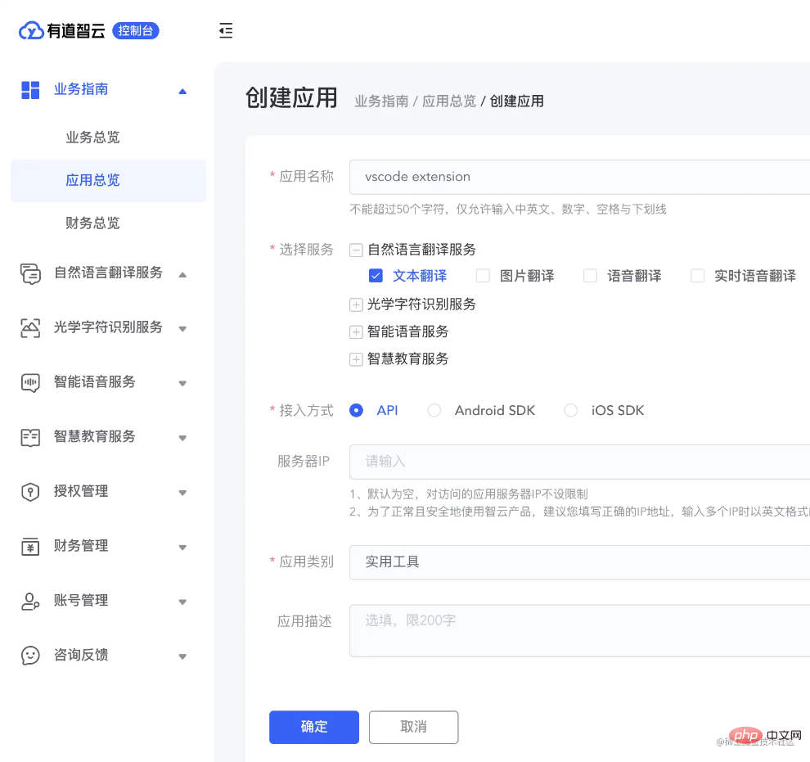Go to 财务总览 sidebar item
This screenshot has height=762, width=810.
[x=92, y=223]
